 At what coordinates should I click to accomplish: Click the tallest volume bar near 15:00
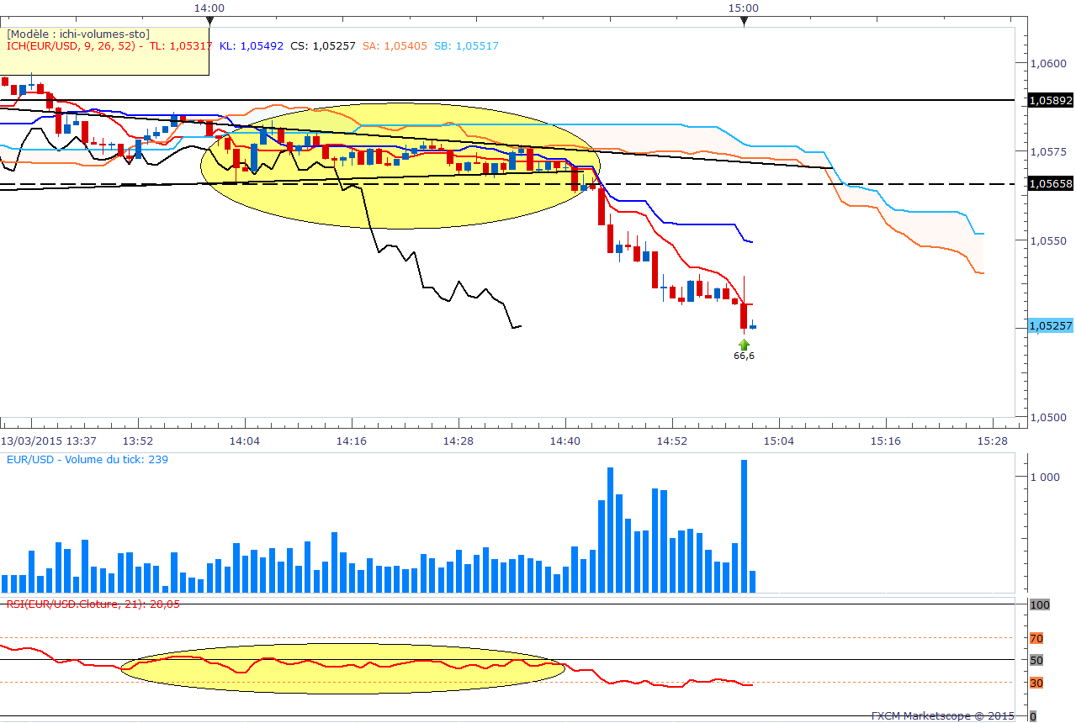click(744, 525)
